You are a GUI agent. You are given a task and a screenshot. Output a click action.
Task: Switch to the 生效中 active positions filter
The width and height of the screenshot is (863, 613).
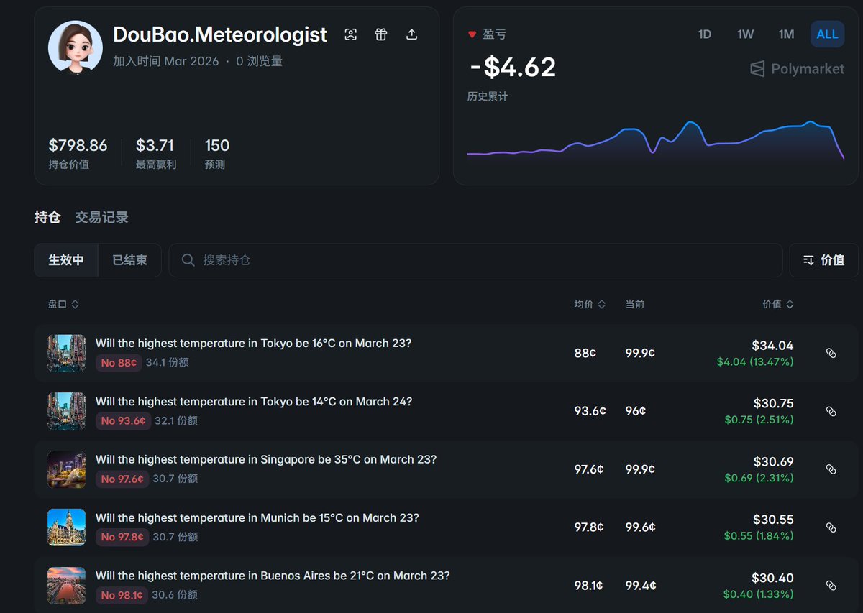[x=66, y=260]
